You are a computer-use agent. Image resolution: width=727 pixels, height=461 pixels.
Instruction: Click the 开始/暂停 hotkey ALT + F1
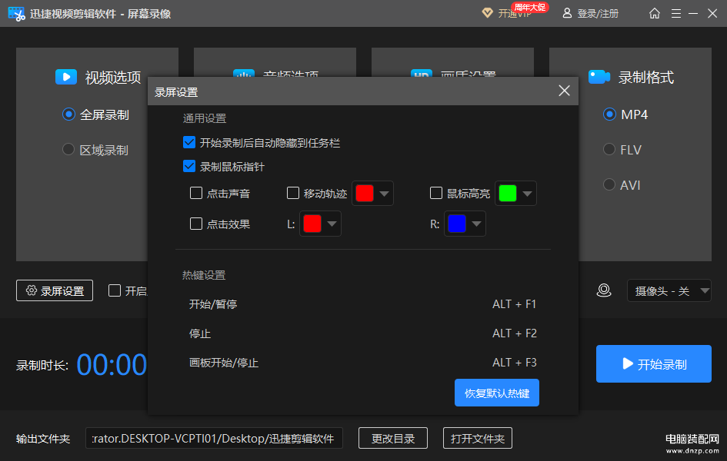coord(514,304)
